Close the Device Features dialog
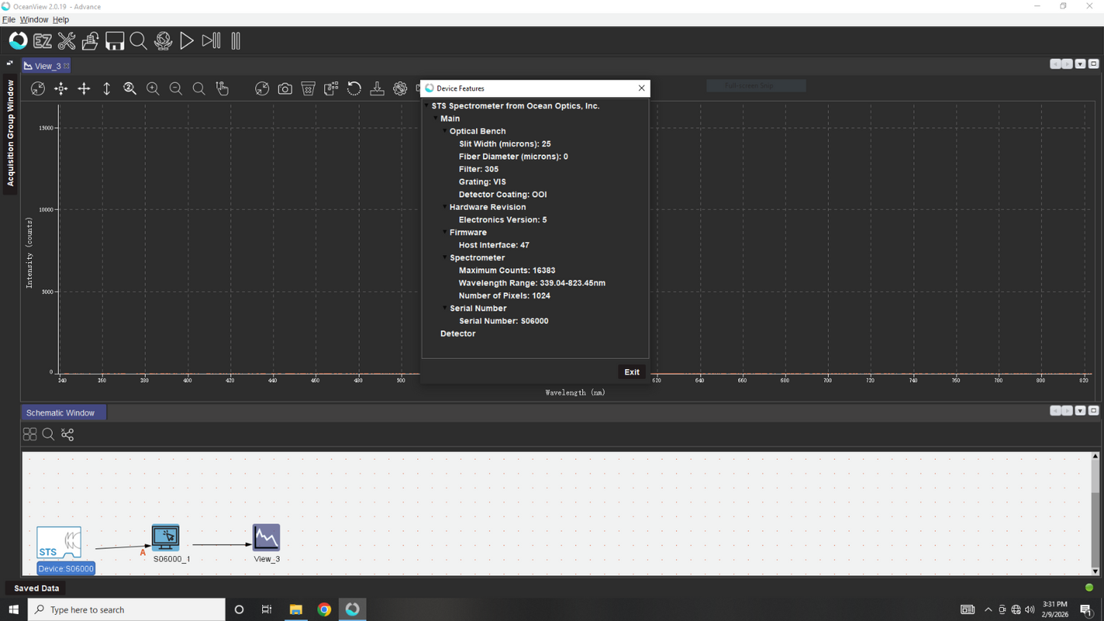 642,88
